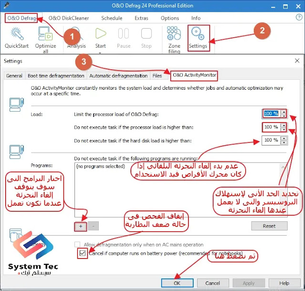Screen dimensions: 305x291
Task: Open Help from the Settings dialog
Action: tap(284, 283)
